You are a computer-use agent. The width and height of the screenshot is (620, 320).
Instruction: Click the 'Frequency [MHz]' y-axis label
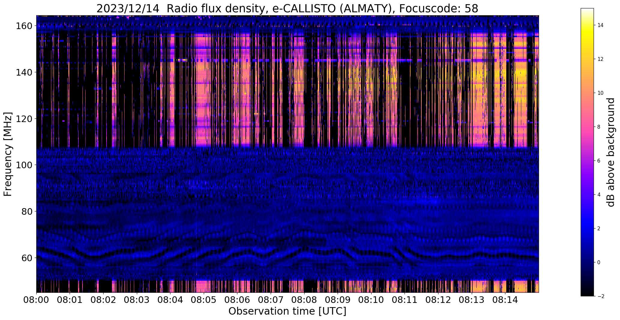click(x=8, y=154)
